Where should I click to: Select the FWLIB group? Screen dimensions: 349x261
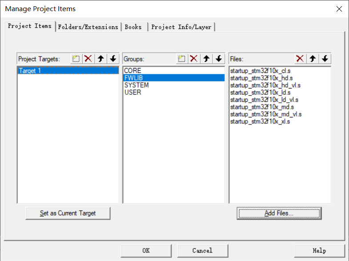[x=173, y=78]
